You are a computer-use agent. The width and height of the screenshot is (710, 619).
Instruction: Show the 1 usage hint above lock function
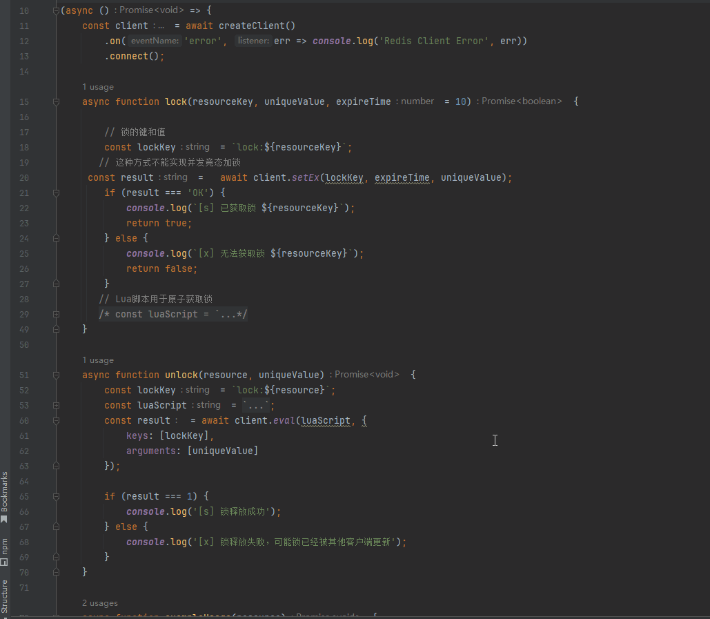(x=98, y=87)
